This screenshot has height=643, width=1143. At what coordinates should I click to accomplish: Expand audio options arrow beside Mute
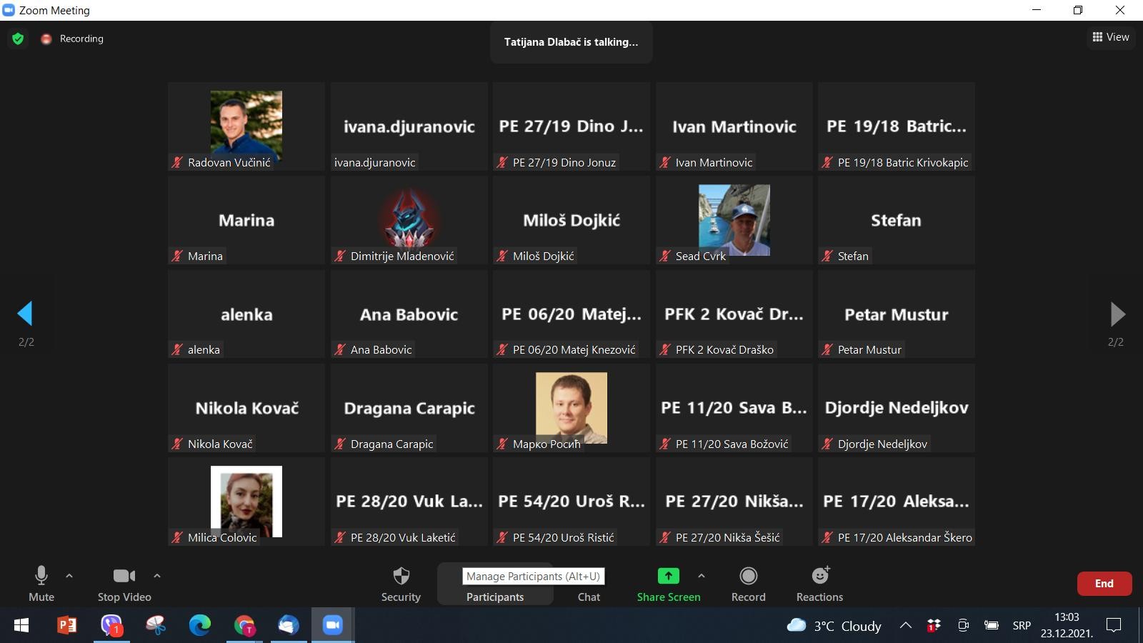pos(69,575)
